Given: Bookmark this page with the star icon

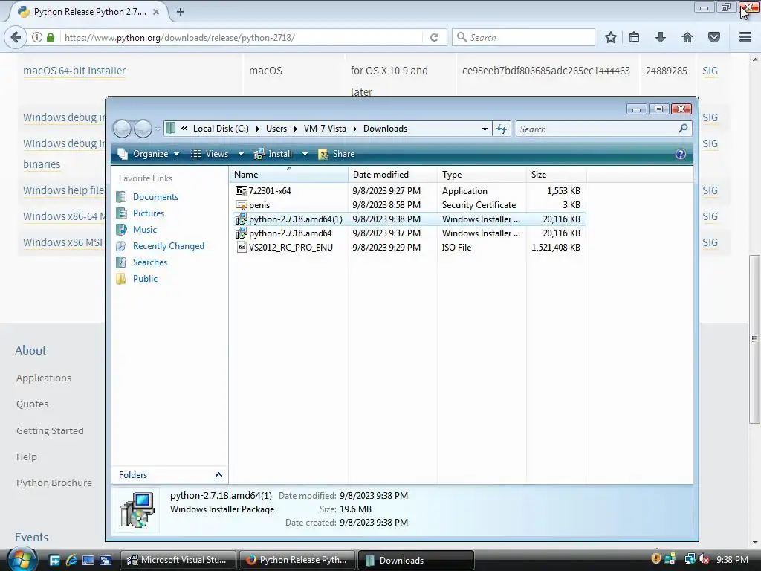Looking at the screenshot, I should [x=611, y=37].
